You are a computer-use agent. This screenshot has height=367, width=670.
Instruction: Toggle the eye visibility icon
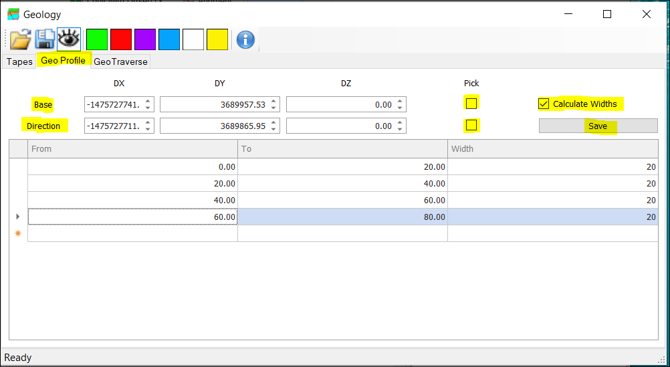(69, 39)
